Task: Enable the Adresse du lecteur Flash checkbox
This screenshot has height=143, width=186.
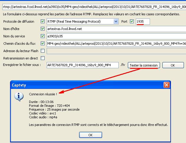Action: (x=43, y=51)
